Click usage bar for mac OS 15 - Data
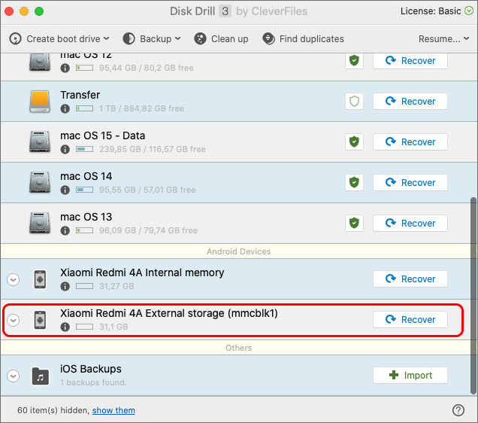478x423 pixels. pyautogui.click(x=84, y=149)
